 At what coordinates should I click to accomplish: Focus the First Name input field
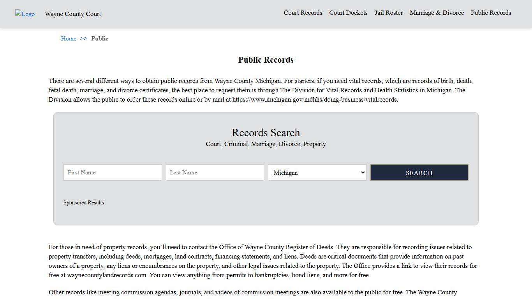(x=113, y=172)
